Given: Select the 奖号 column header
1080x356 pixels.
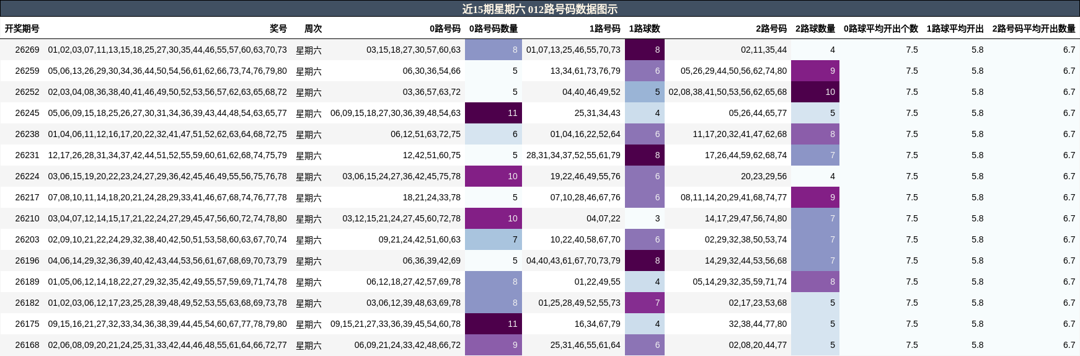Looking at the screenshot, I should tap(278, 29).
